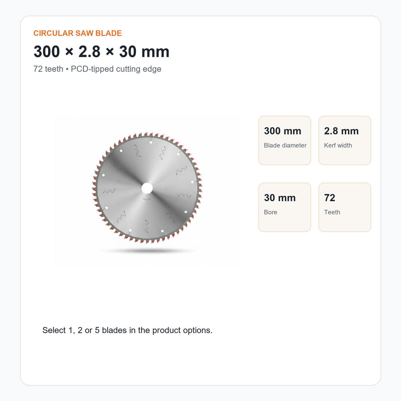Image resolution: width=401 pixels, height=401 pixels.
Task: Select the 72 Teeth spec card
Action: coord(345,207)
